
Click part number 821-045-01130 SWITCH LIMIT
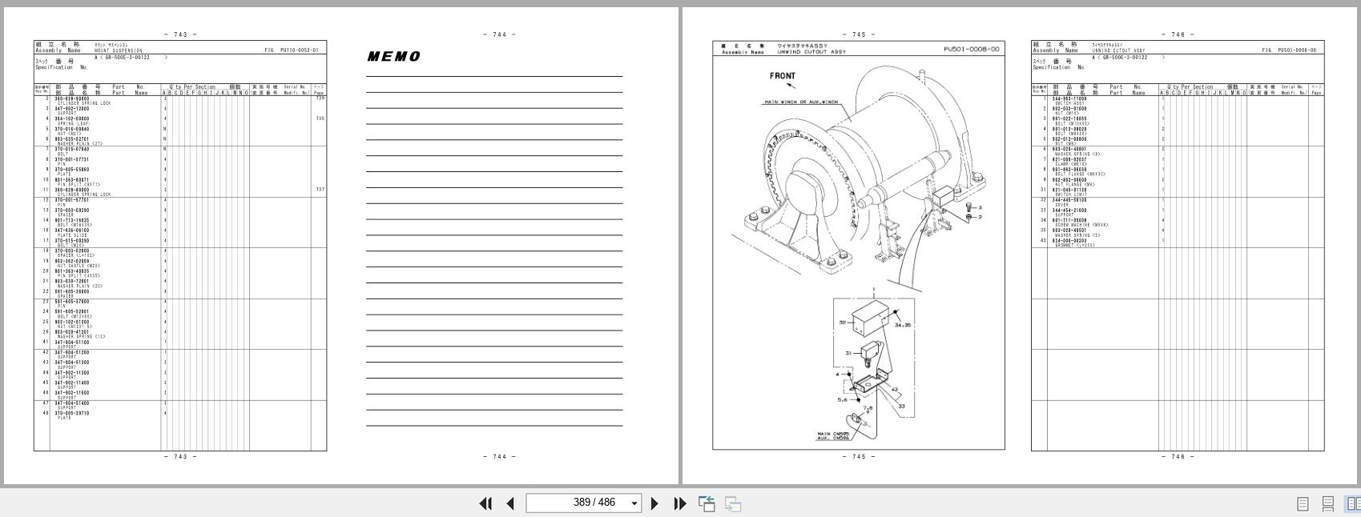[1070, 190]
